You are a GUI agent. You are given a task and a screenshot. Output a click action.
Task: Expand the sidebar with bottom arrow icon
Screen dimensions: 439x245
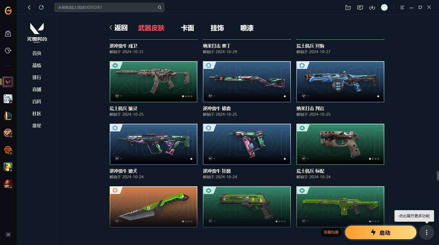pyautogui.click(x=8, y=235)
